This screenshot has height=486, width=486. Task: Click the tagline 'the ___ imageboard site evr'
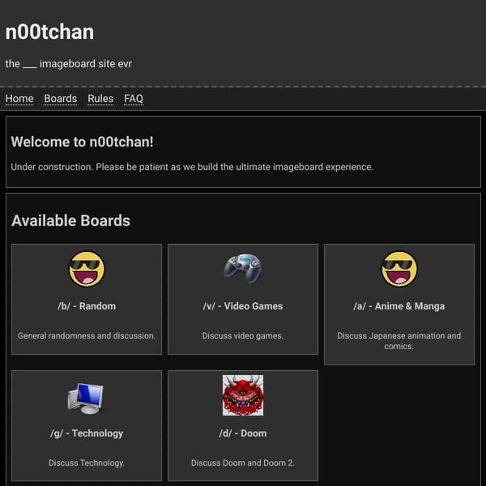tap(69, 64)
